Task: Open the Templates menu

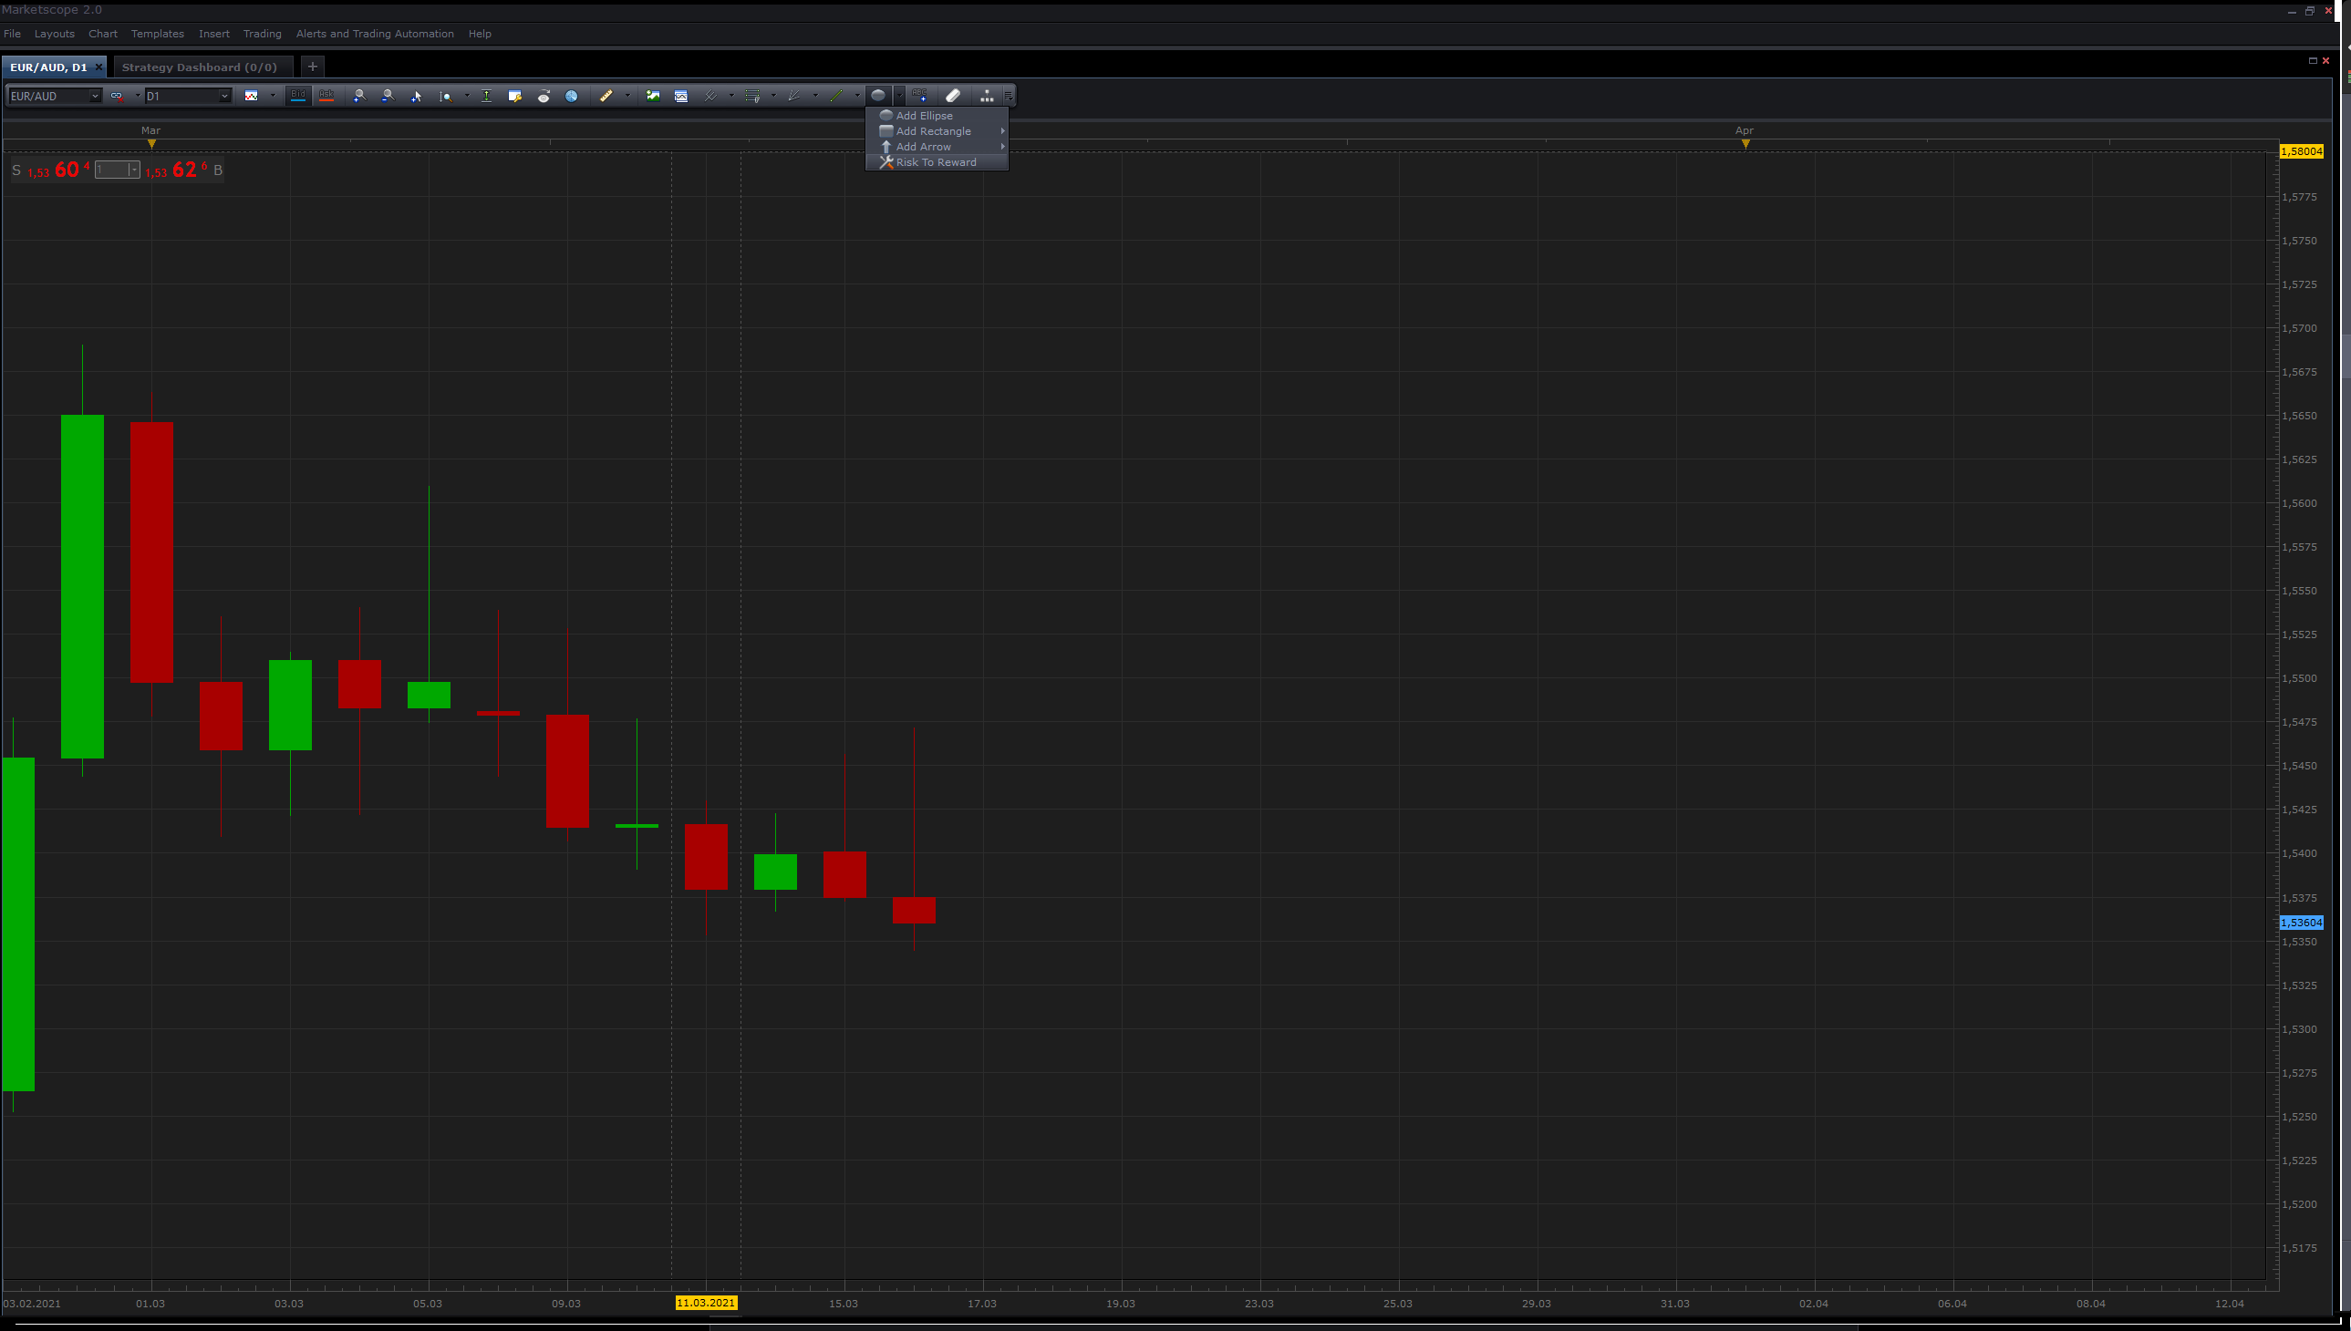Action: pyautogui.click(x=157, y=34)
